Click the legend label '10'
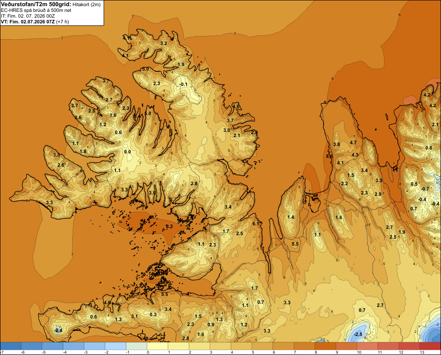 359,352
